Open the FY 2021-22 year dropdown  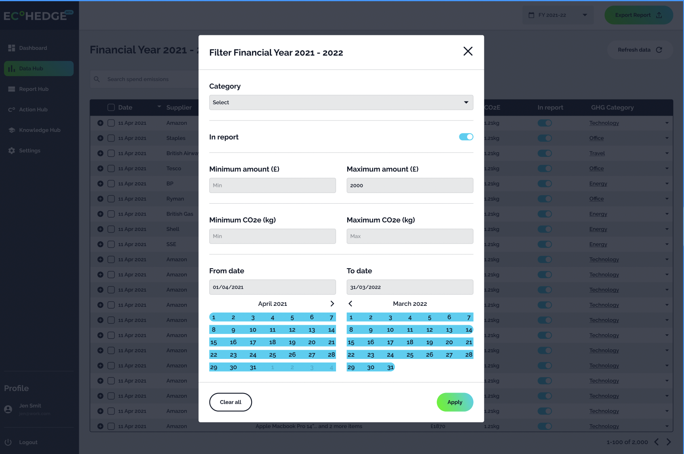point(558,15)
